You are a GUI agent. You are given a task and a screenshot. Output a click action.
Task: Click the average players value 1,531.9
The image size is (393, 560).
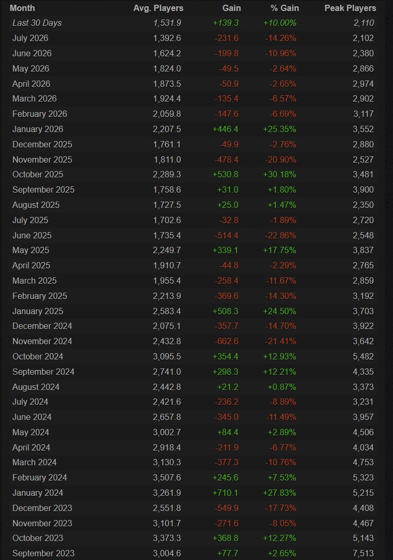[167, 23]
